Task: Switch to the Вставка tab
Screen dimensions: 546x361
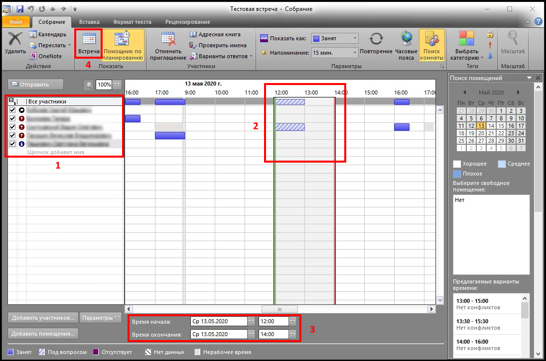Action: click(x=89, y=22)
